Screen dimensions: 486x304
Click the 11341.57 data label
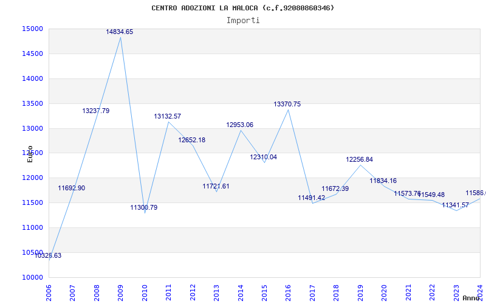click(x=455, y=205)
